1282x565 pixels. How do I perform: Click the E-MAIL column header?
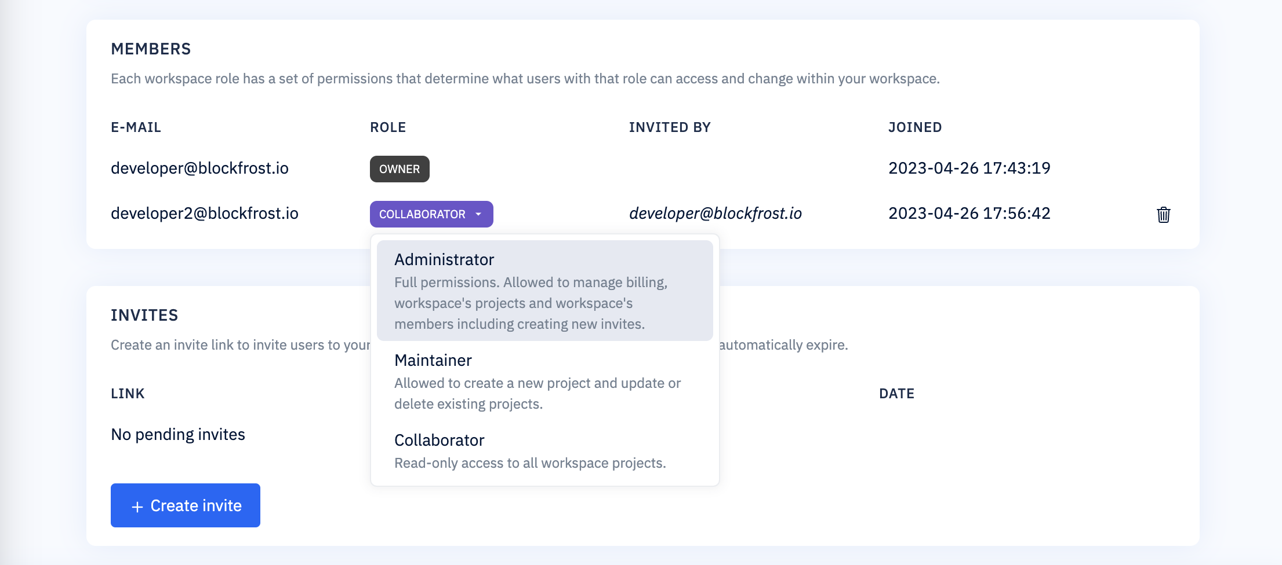click(x=136, y=127)
